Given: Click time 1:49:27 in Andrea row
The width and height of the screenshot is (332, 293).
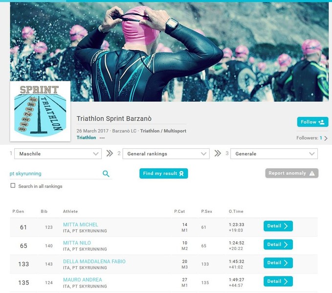Looking at the screenshot, I should [x=236, y=280].
